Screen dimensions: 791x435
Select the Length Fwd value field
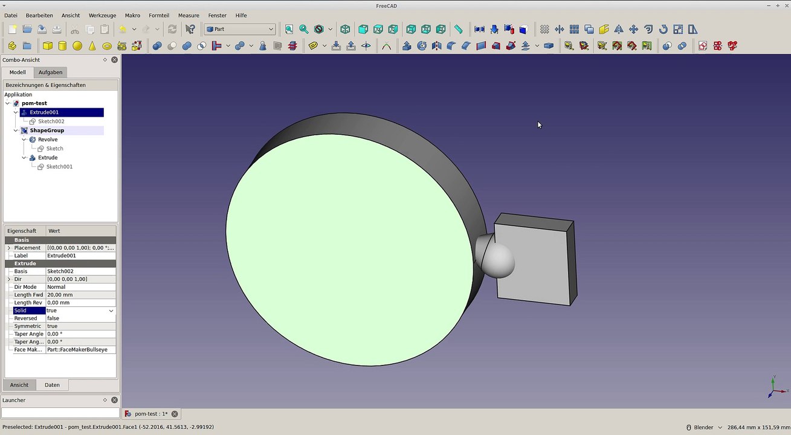pyautogui.click(x=80, y=295)
